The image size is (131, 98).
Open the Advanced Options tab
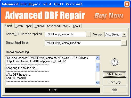[x=58, y=26]
